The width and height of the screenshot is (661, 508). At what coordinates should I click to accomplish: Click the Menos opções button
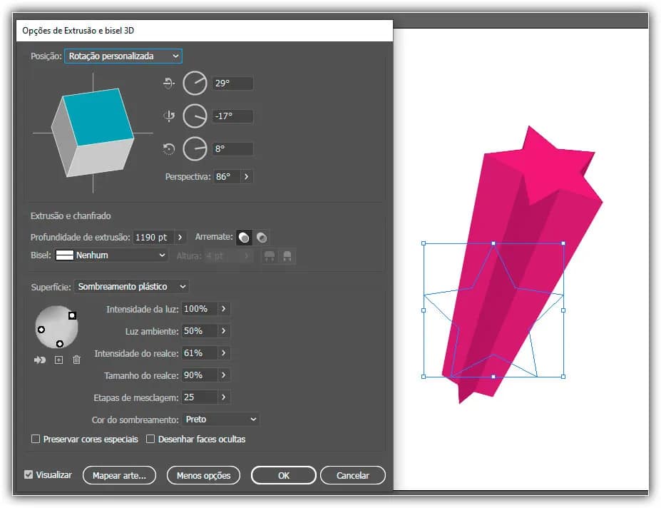(204, 475)
